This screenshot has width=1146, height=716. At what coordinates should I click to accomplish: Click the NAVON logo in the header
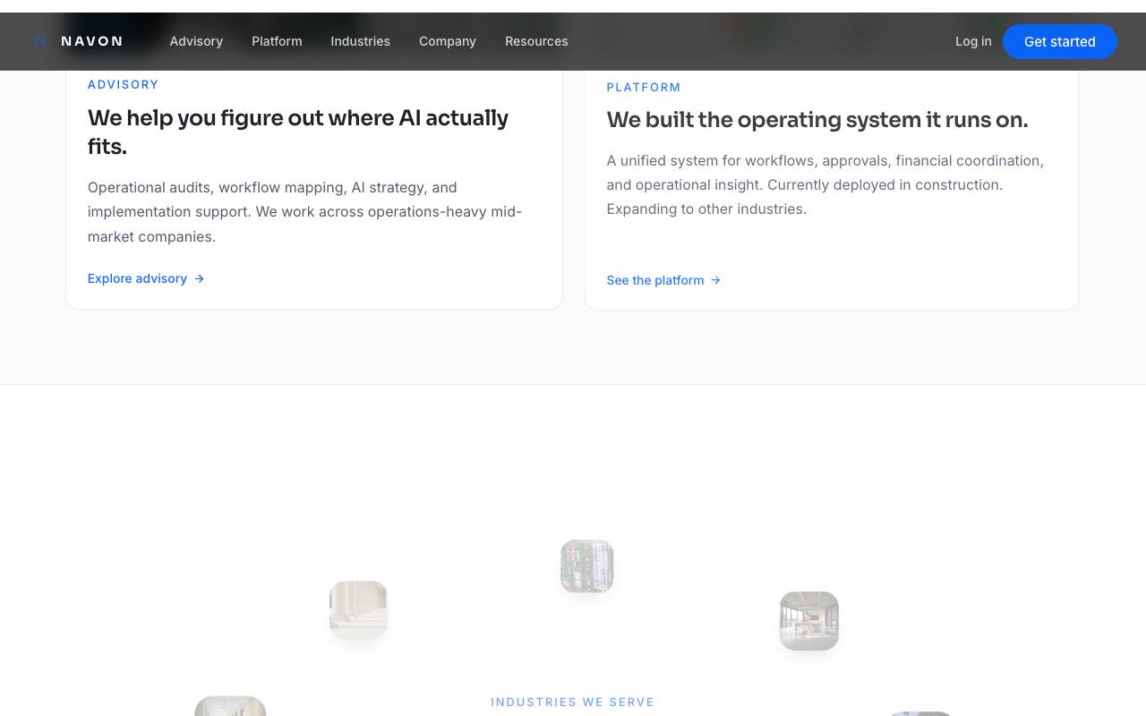(x=79, y=41)
